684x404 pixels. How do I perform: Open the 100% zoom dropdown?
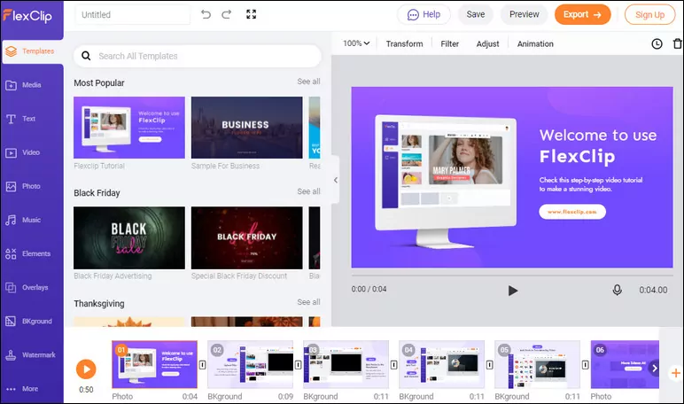coord(356,43)
